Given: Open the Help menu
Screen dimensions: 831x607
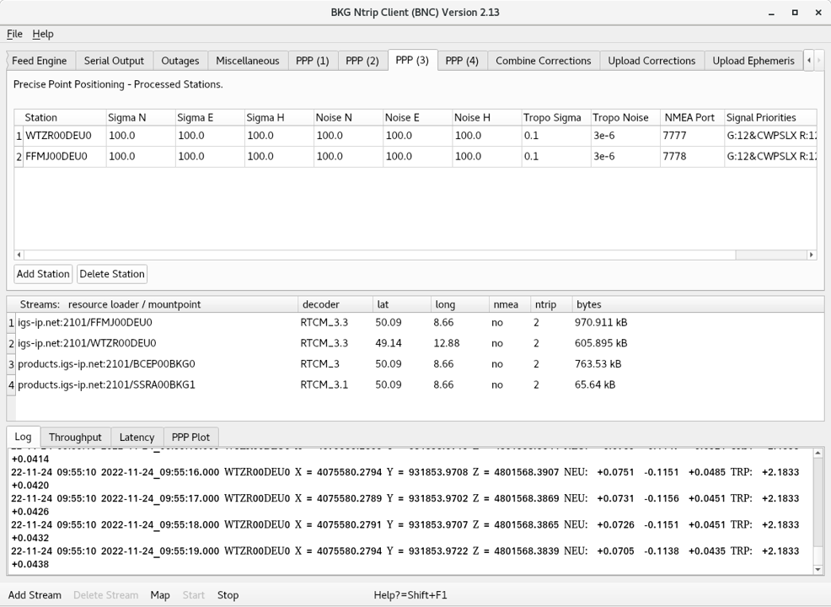Looking at the screenshot, I should click(x=43, y=34).
